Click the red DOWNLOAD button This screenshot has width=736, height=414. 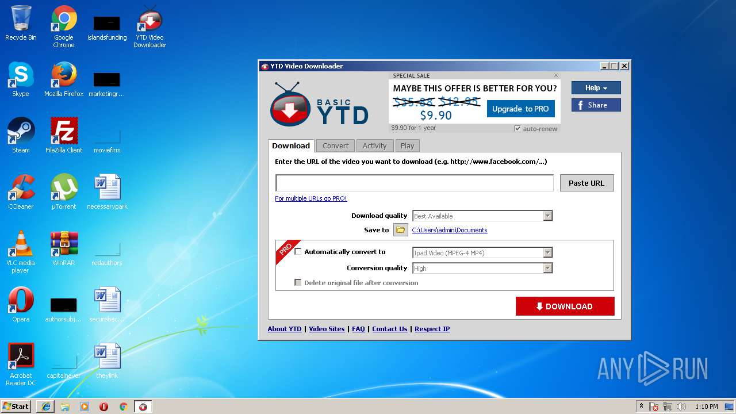point(565,306)
